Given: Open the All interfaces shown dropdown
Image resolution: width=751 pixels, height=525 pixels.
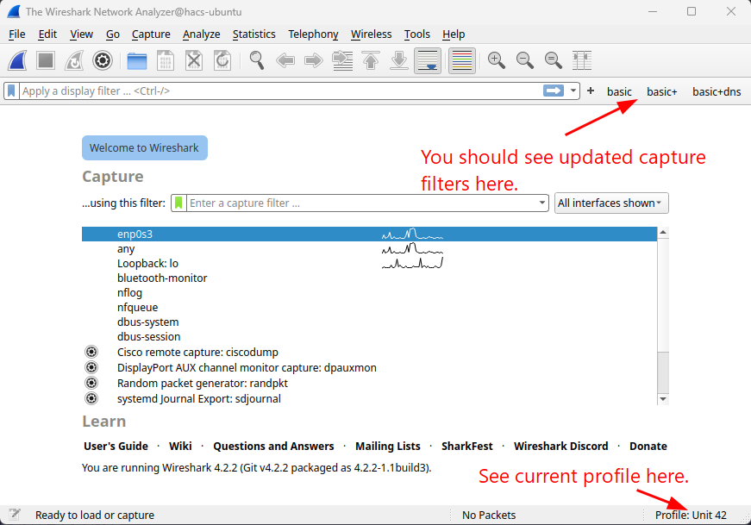Looking at the screenshot, I should pos(611,203).
